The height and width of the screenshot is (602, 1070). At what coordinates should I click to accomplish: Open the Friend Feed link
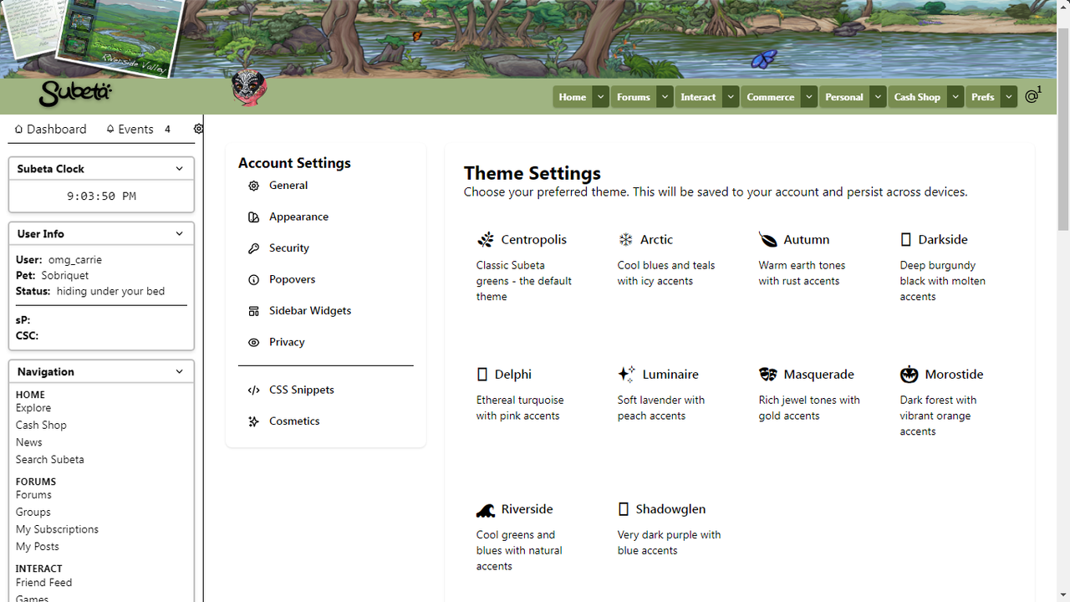coord(43,583)
